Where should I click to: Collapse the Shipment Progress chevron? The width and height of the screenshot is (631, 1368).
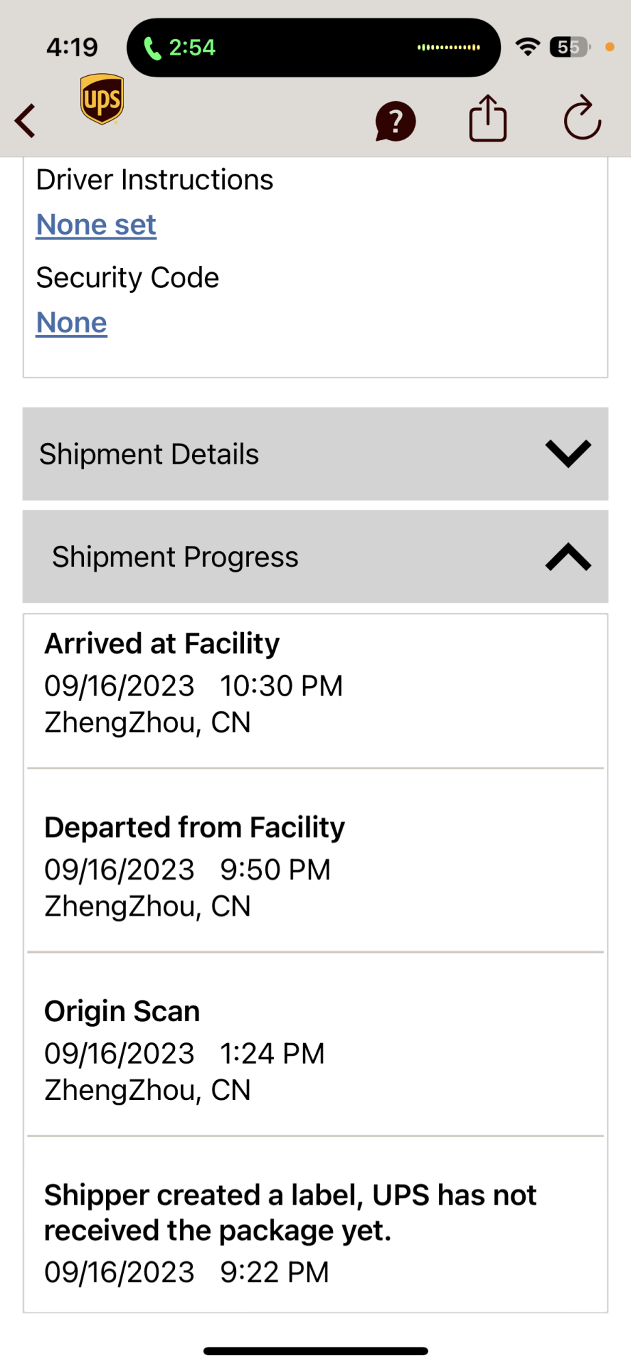tap(567, 557)
